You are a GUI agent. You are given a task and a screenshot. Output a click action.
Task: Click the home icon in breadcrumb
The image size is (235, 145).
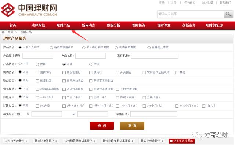point(3,32)
